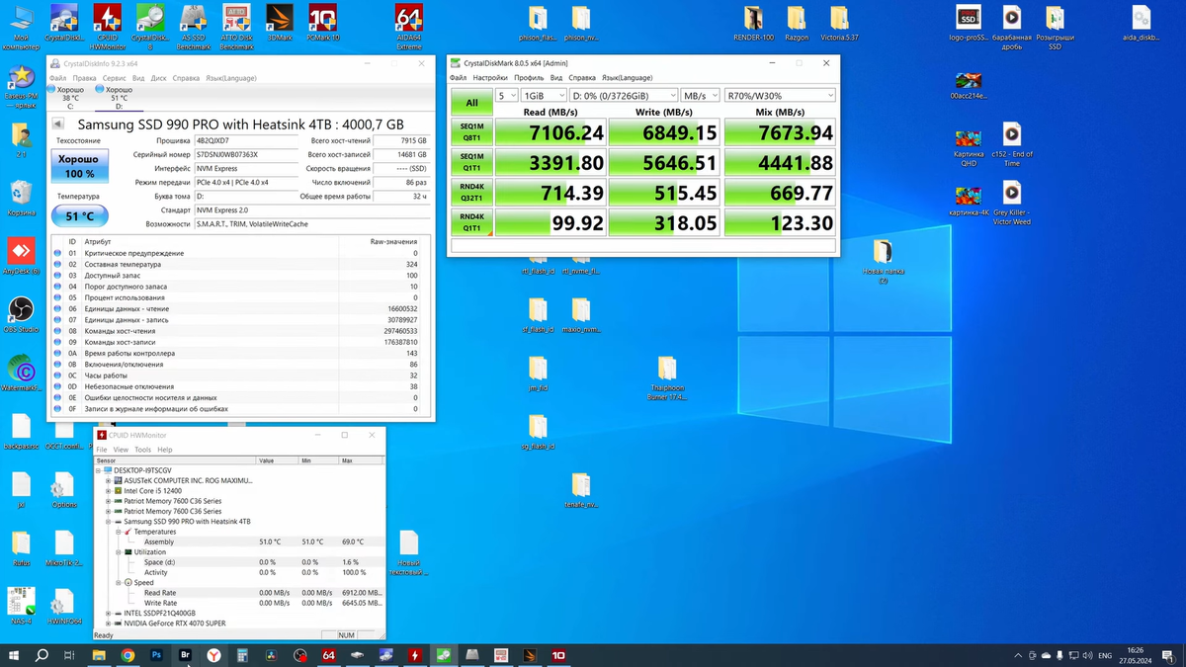The width and height of the screenshot is (1186, 667).
Task: Click Windows Search magnifier on taskbar
Action: click(42, 655)
